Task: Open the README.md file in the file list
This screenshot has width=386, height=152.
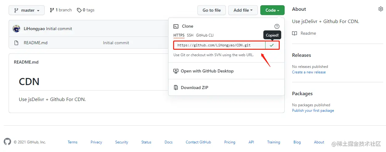Action: pos(35,43)
